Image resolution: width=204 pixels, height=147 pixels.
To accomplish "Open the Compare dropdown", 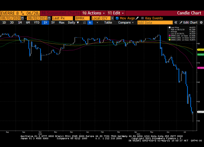I will 126,22.
